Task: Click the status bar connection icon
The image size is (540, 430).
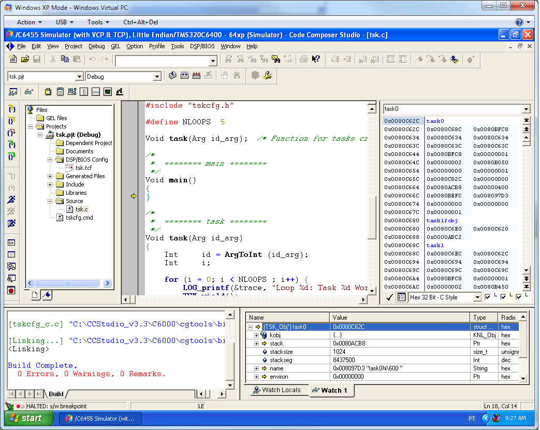Action: point(9,406)
